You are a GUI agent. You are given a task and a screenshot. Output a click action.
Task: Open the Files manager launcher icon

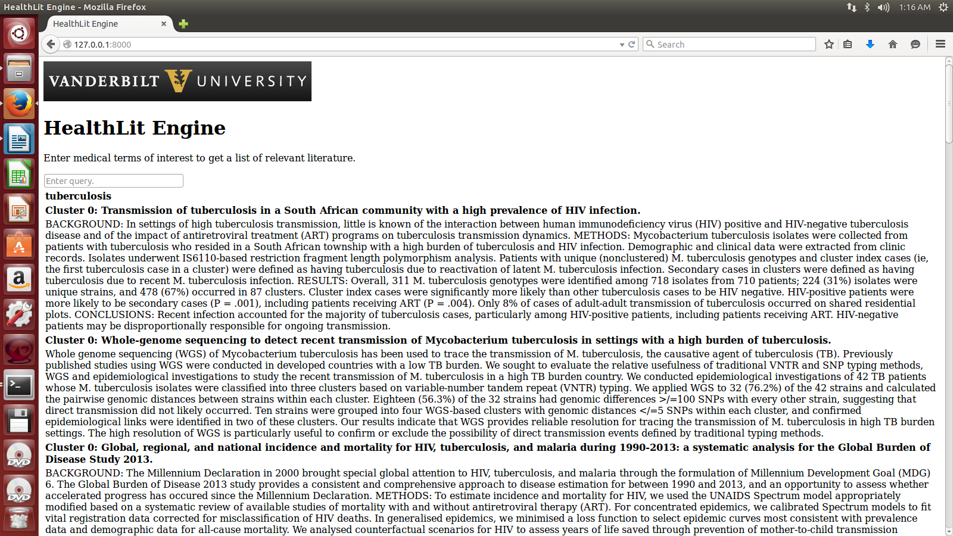(19, 68)
